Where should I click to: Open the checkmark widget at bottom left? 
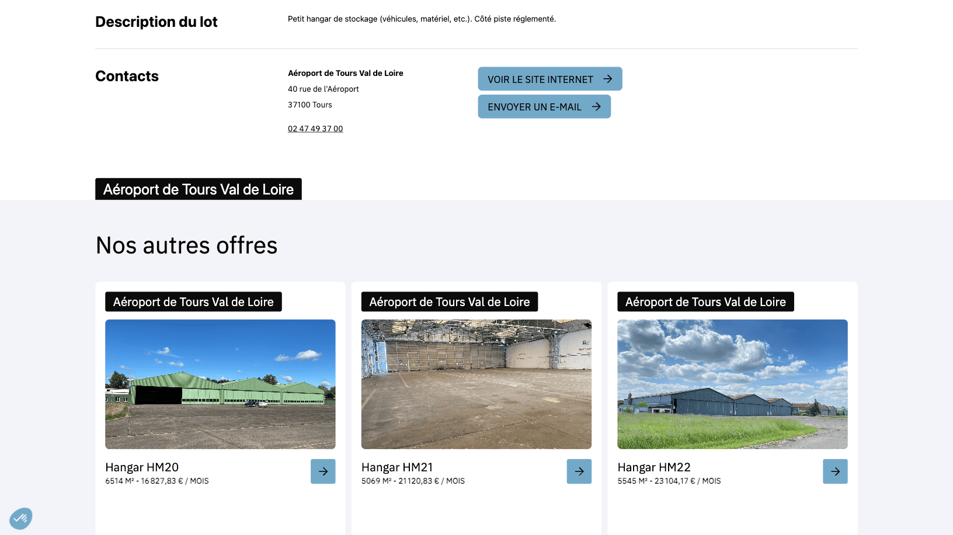(x=21, y=518)
